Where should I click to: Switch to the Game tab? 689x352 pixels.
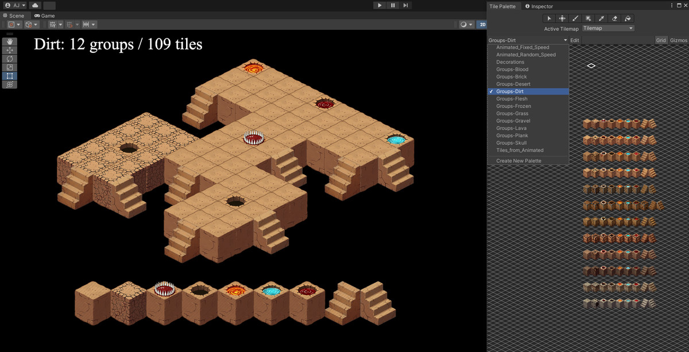(x=44, y=15)
